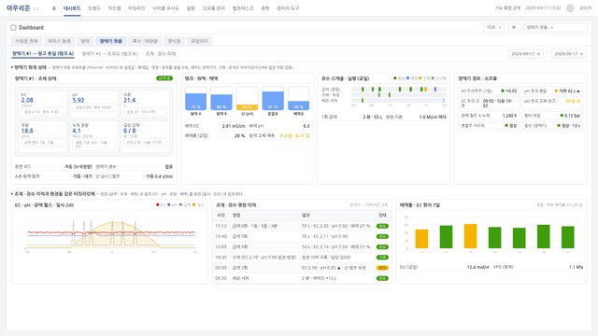Viewport: 598px width, 336px height.
Task: Click the yellow marker in irrigation schedule
Action: (x=425, y=90)
